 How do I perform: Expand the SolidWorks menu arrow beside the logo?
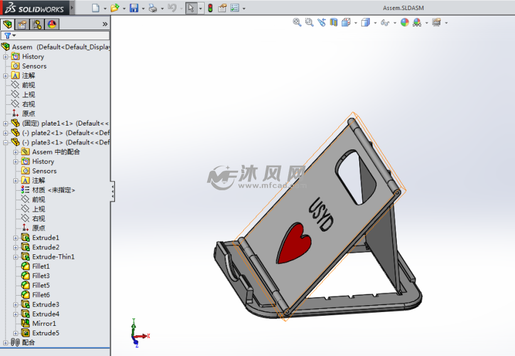pyautogui.click(x=72, y=8)
